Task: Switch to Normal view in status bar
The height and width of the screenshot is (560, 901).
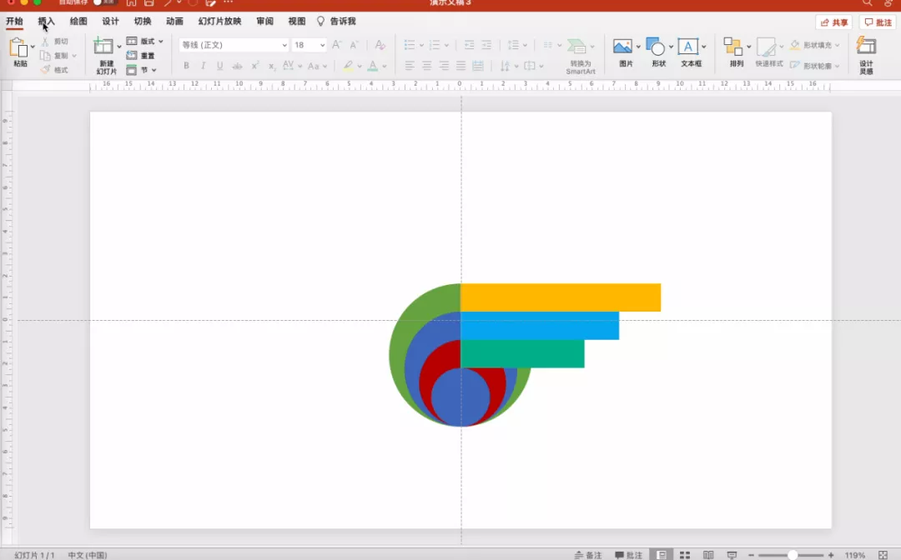Action: [x=662, y=555]
